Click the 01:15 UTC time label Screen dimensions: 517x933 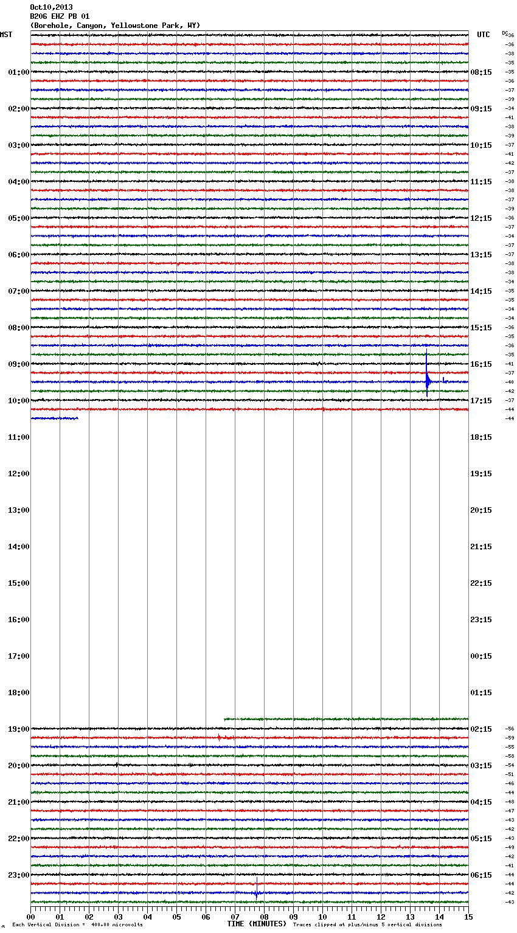tap(481, 693)
